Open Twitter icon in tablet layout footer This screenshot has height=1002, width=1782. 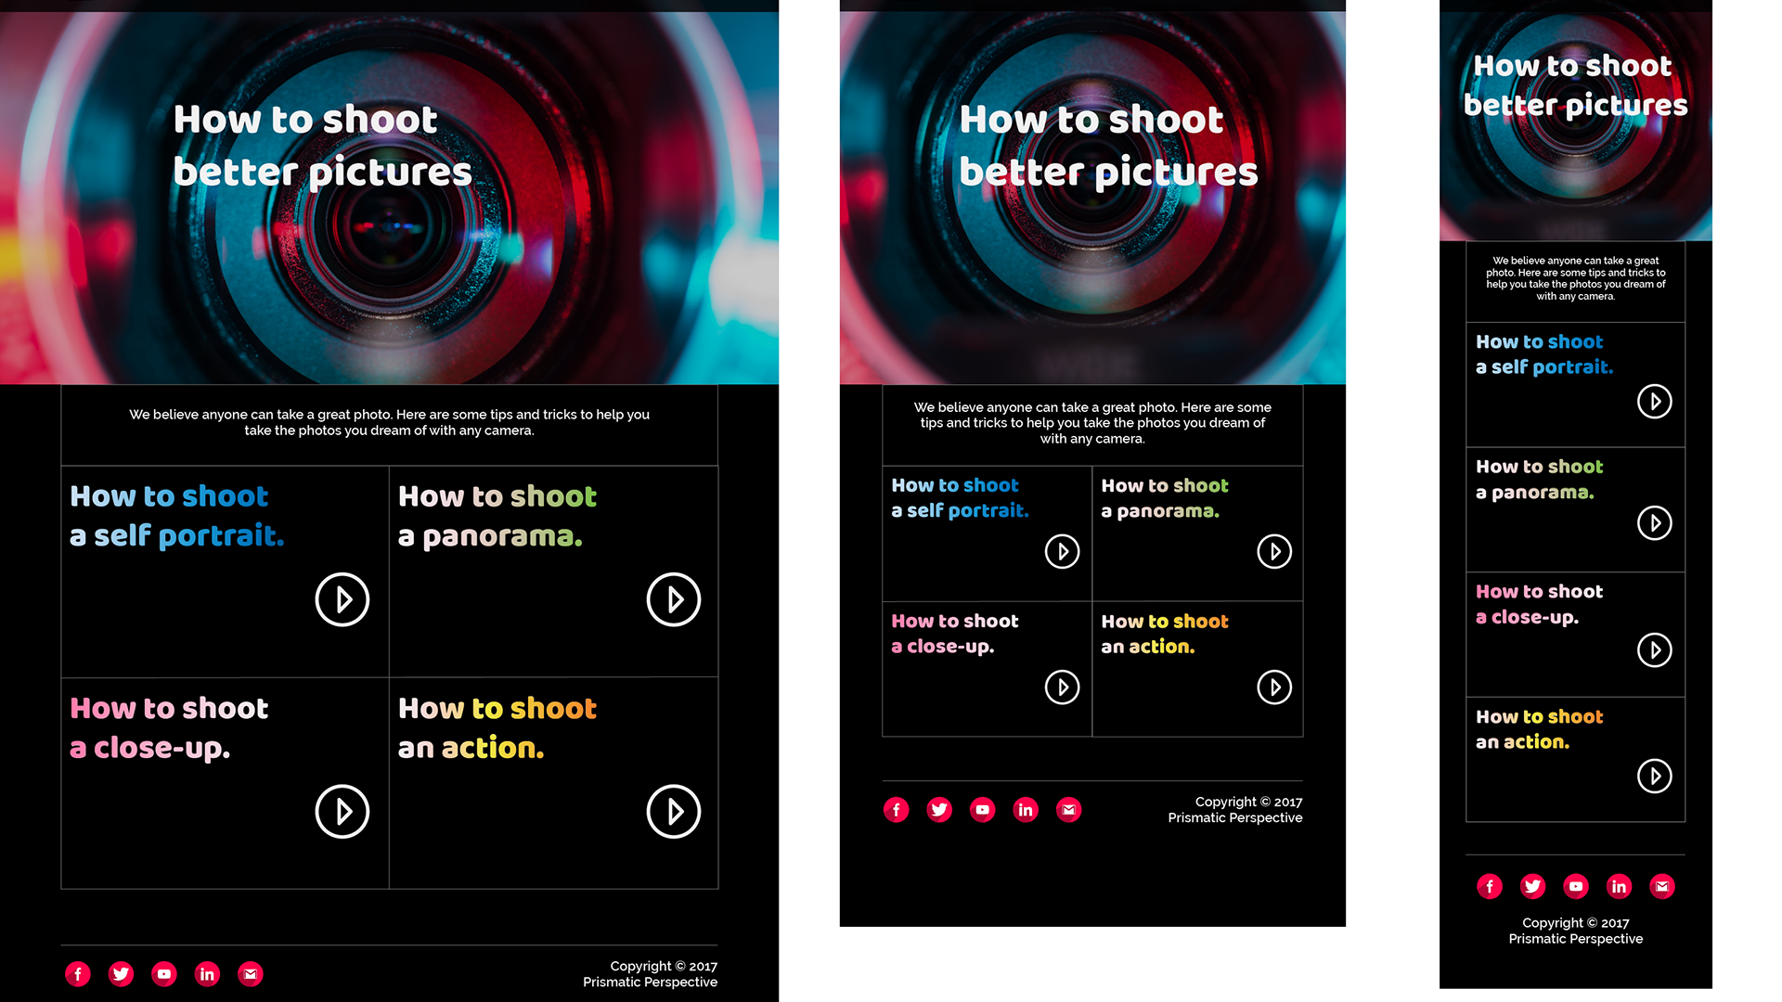pyautogui.click(x=939, y=809)
